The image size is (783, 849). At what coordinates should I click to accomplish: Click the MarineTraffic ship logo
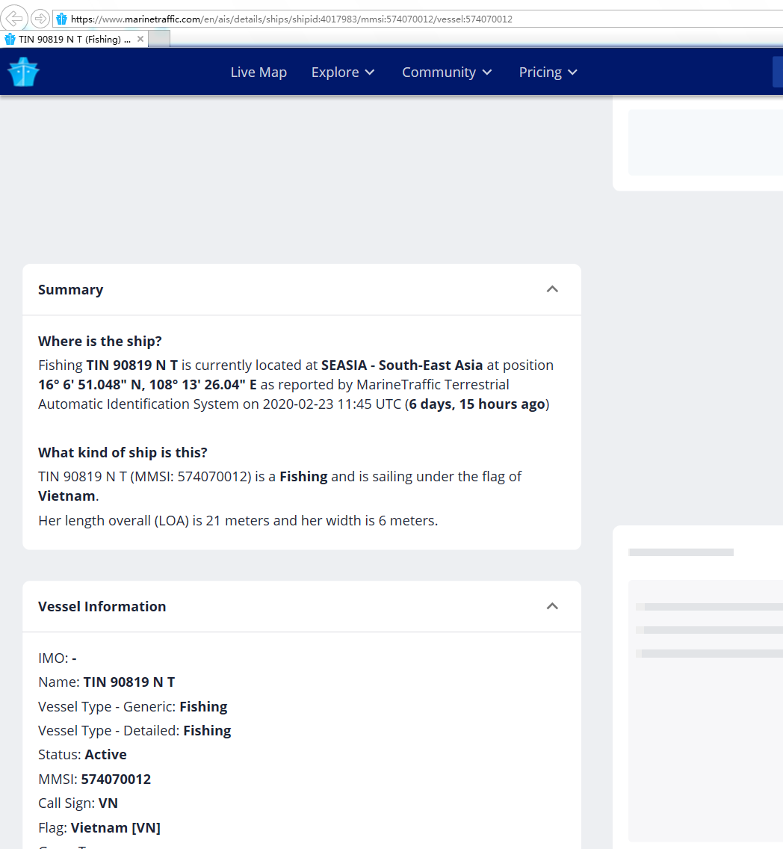pyautogui.click(x=23, y=72)
